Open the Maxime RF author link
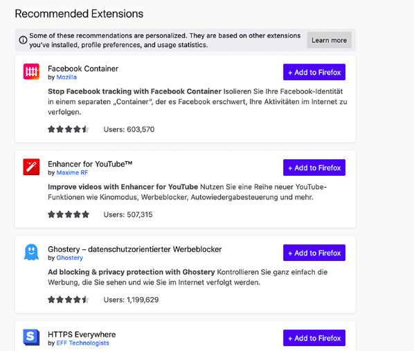The height and width of the screenshot is (351, 414). pyautogui.click(x=72, y=172)
